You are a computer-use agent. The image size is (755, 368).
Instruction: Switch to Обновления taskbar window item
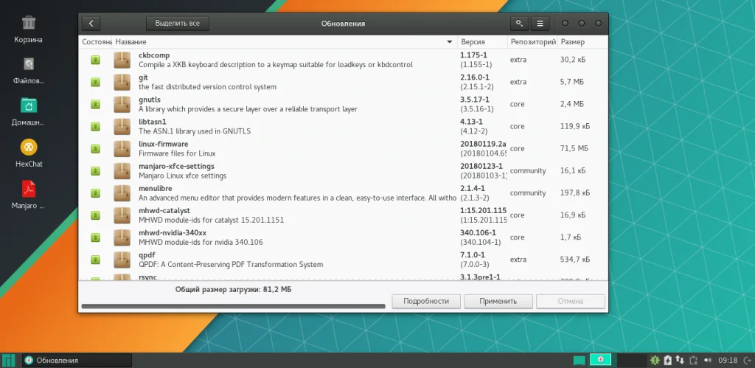coord(77,361)
